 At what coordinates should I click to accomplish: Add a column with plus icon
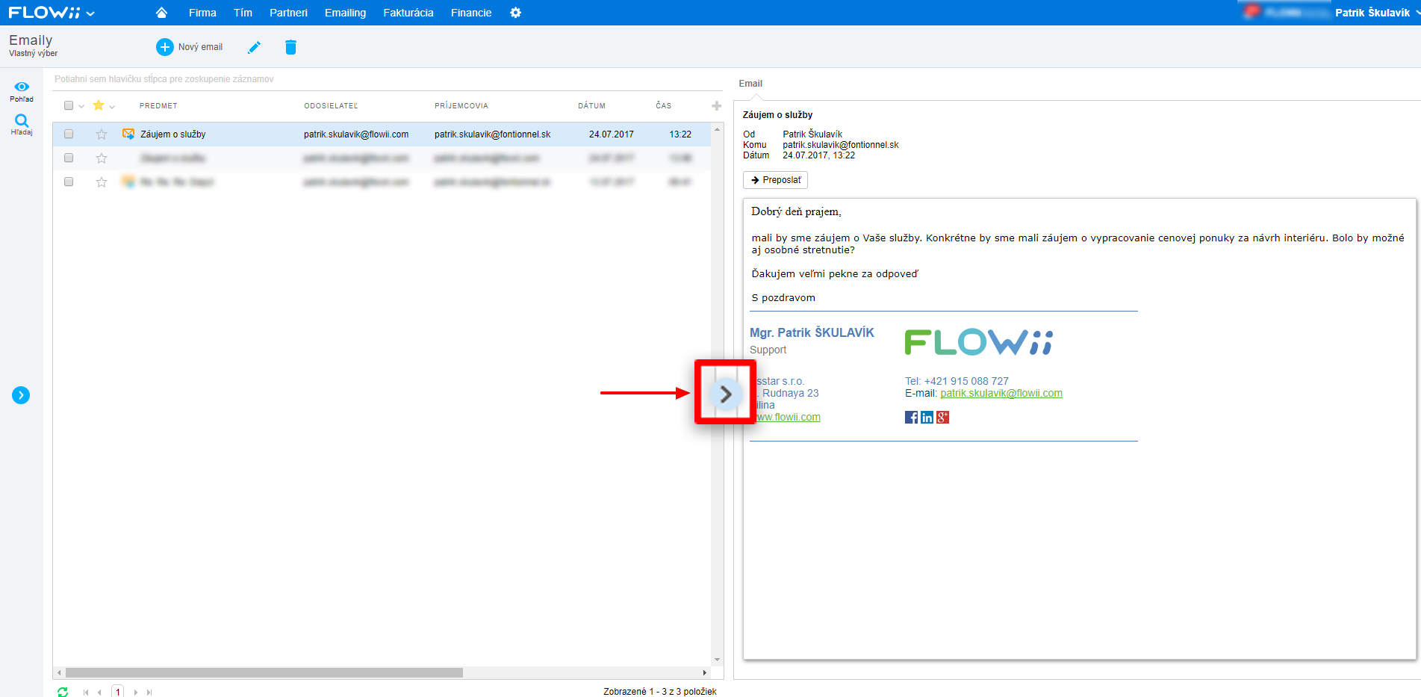pyautogui.click(x=716, y=106)
